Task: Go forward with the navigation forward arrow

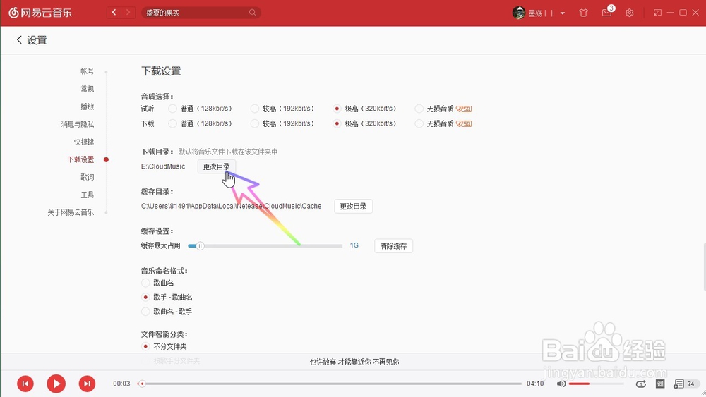Action: coord(128,13)
